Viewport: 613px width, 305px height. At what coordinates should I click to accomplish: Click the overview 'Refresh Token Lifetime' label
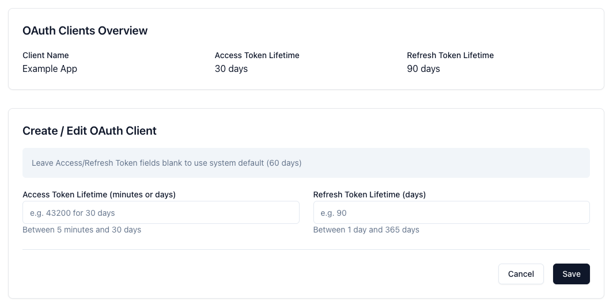pos(450,55)
